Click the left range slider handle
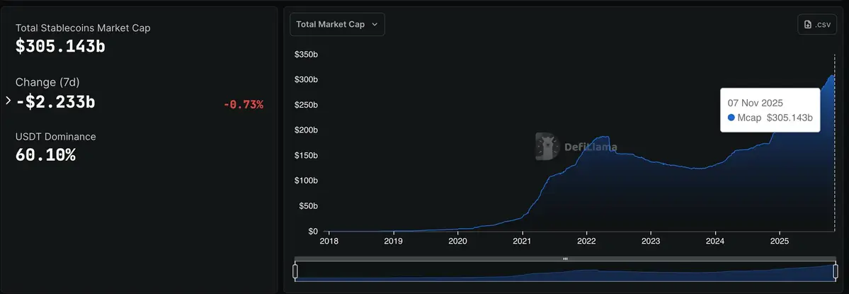The image size is (849, 294). (x=295, y=271)
